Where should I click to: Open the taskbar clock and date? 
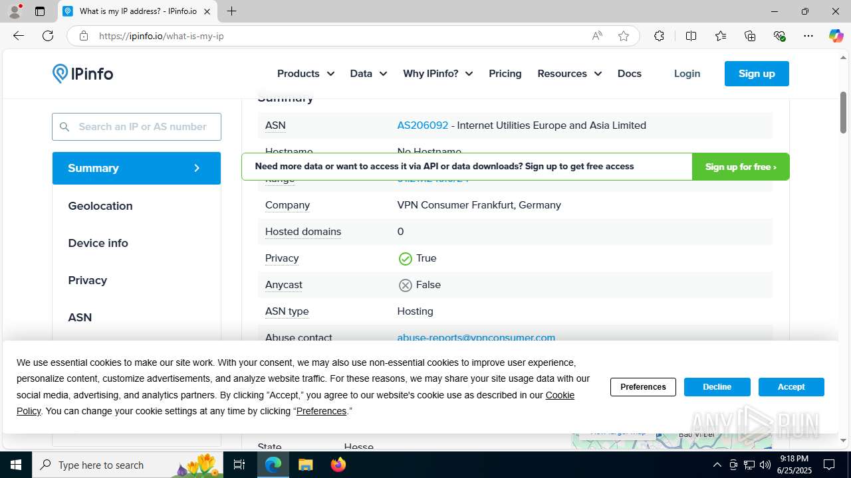(x=794, y=465)
